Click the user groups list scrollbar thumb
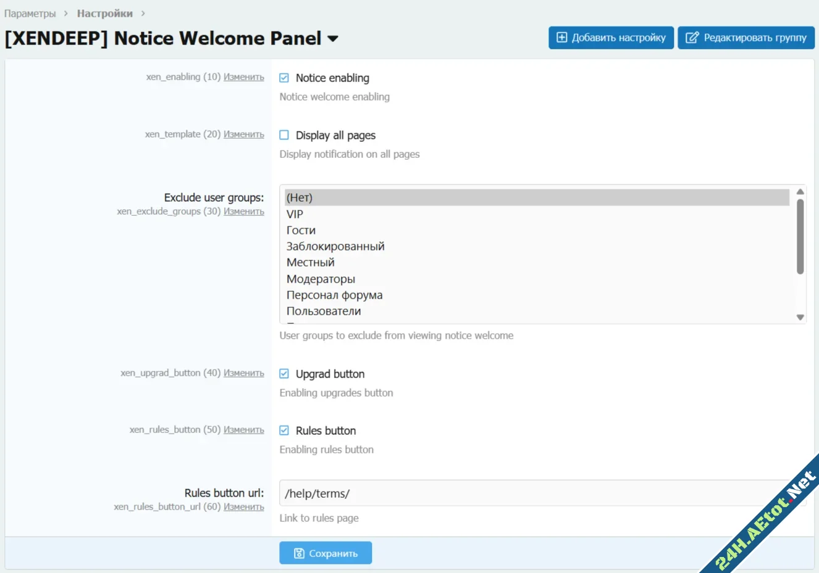 800,236
